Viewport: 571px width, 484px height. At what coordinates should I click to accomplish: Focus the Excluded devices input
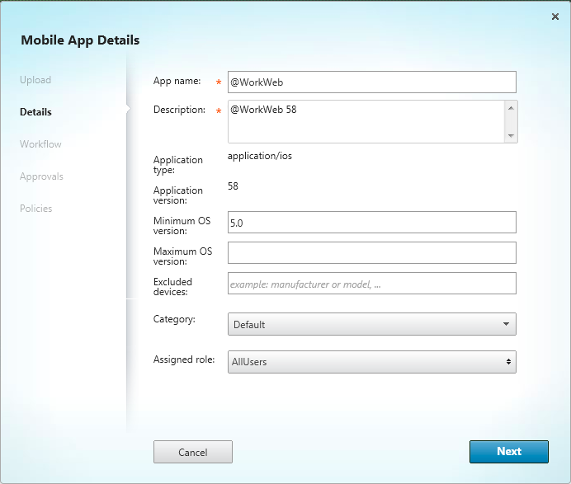(371, 284)
